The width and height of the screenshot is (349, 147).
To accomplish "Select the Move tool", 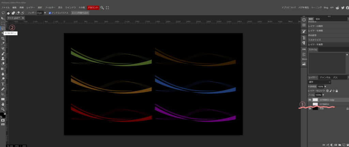I will (x=3, y=18).
